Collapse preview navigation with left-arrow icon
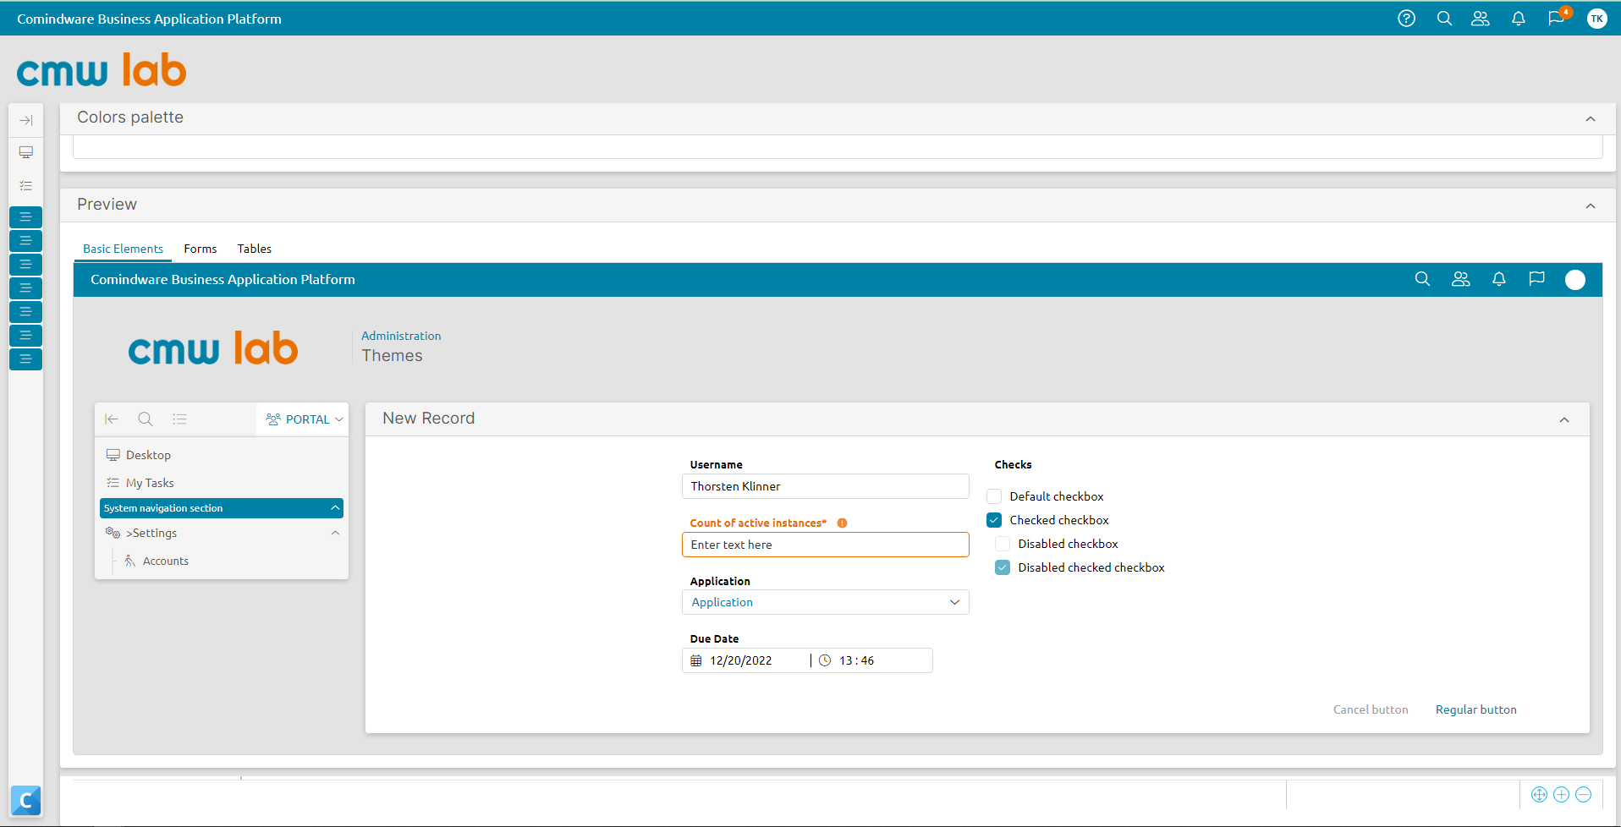The image size is (1621, 827). point(112,419)
